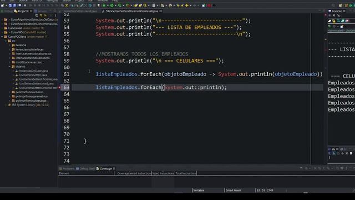Select the modificadoresacceso package

28,62
